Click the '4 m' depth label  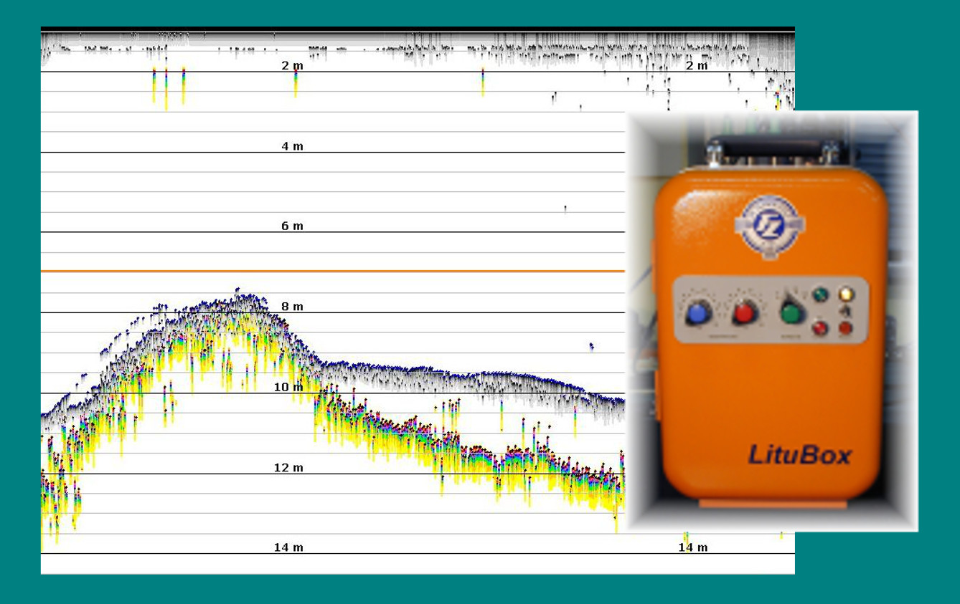point(292,146)
